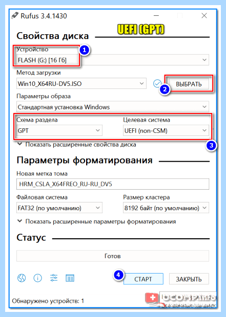226x317 pixels.
Task: Open the About info icon
Action: (37, 278)
